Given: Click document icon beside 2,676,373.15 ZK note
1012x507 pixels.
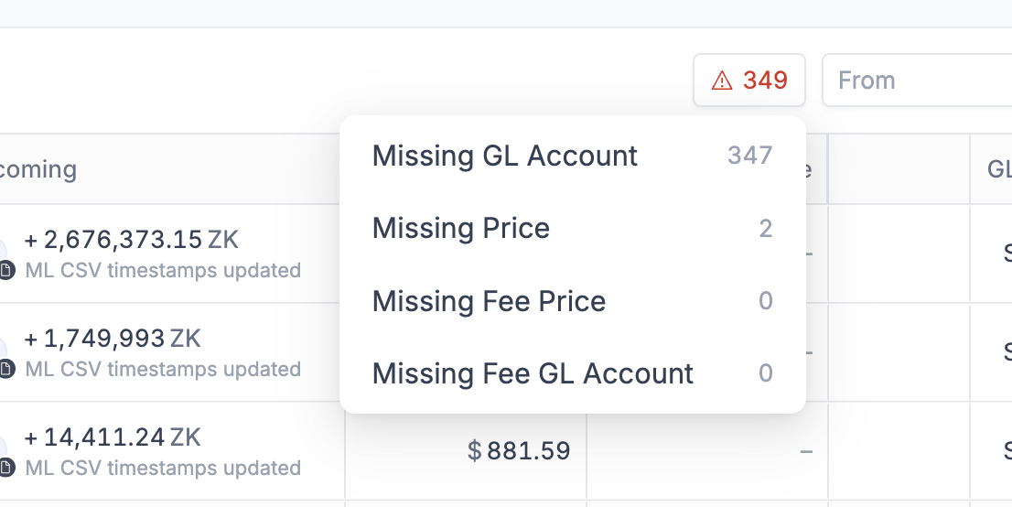Looking at the screenshot, I should [6, 271].
